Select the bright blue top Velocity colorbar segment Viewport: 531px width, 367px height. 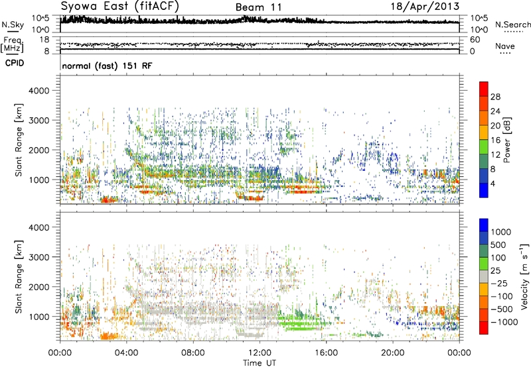coord(484,225)
